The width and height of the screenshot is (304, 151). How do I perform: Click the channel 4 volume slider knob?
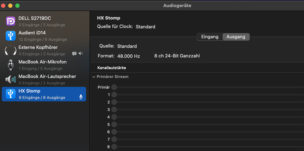[x=114, y=117]
